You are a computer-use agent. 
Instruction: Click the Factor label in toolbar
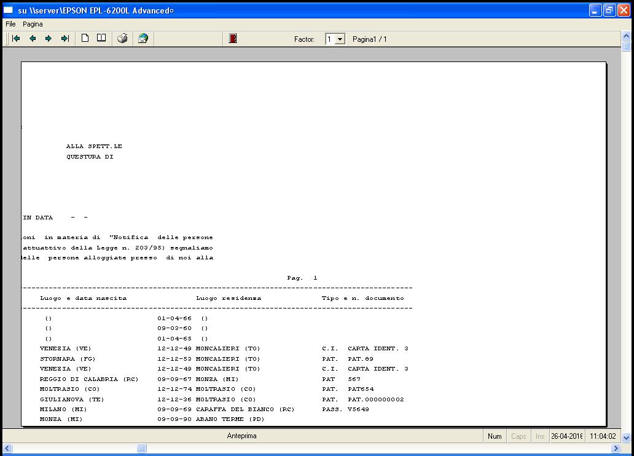tap(304, 39)
